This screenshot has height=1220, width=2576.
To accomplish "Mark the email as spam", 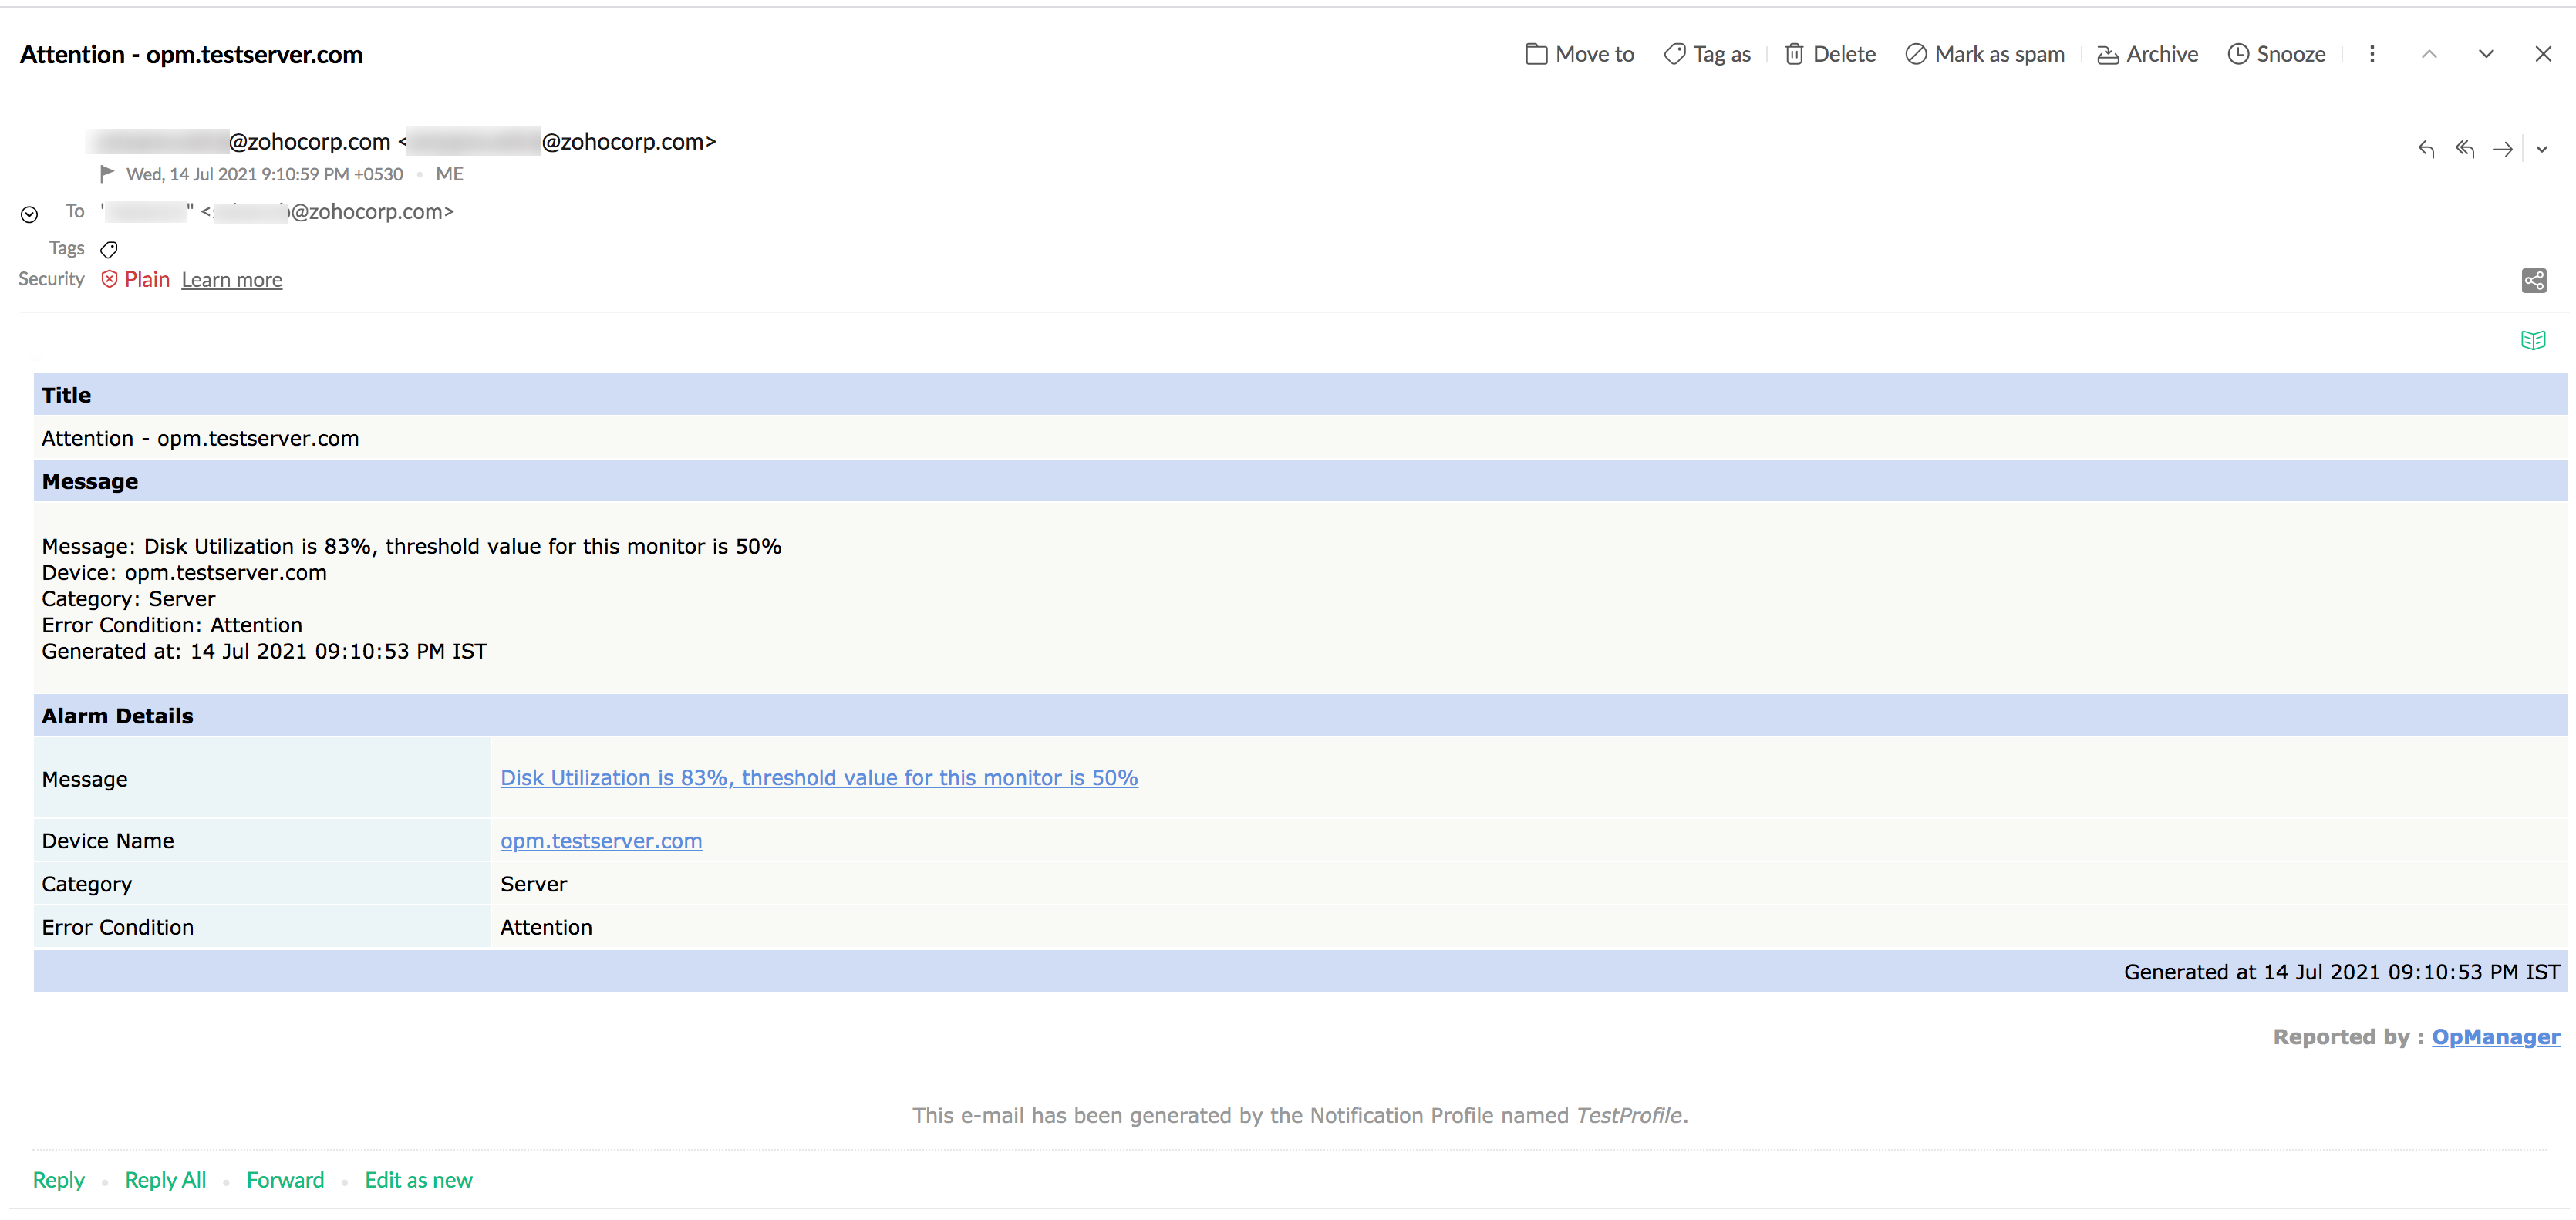I will [1984, 54].
